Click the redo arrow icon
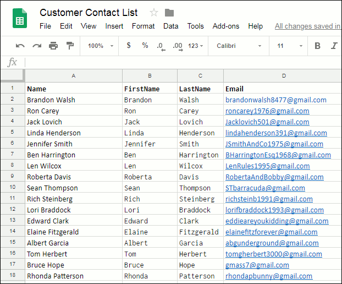Screen dimensions: 342x284 pyautogui.click(x=37, y=46)
